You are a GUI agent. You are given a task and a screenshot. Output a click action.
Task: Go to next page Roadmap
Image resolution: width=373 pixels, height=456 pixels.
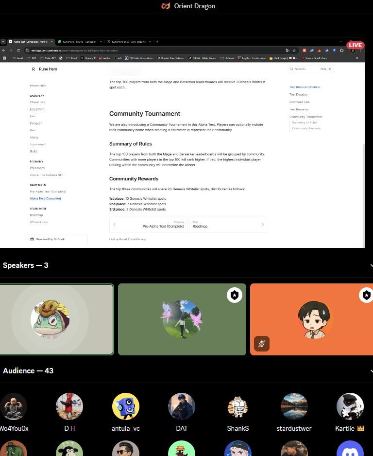(228, 224)
